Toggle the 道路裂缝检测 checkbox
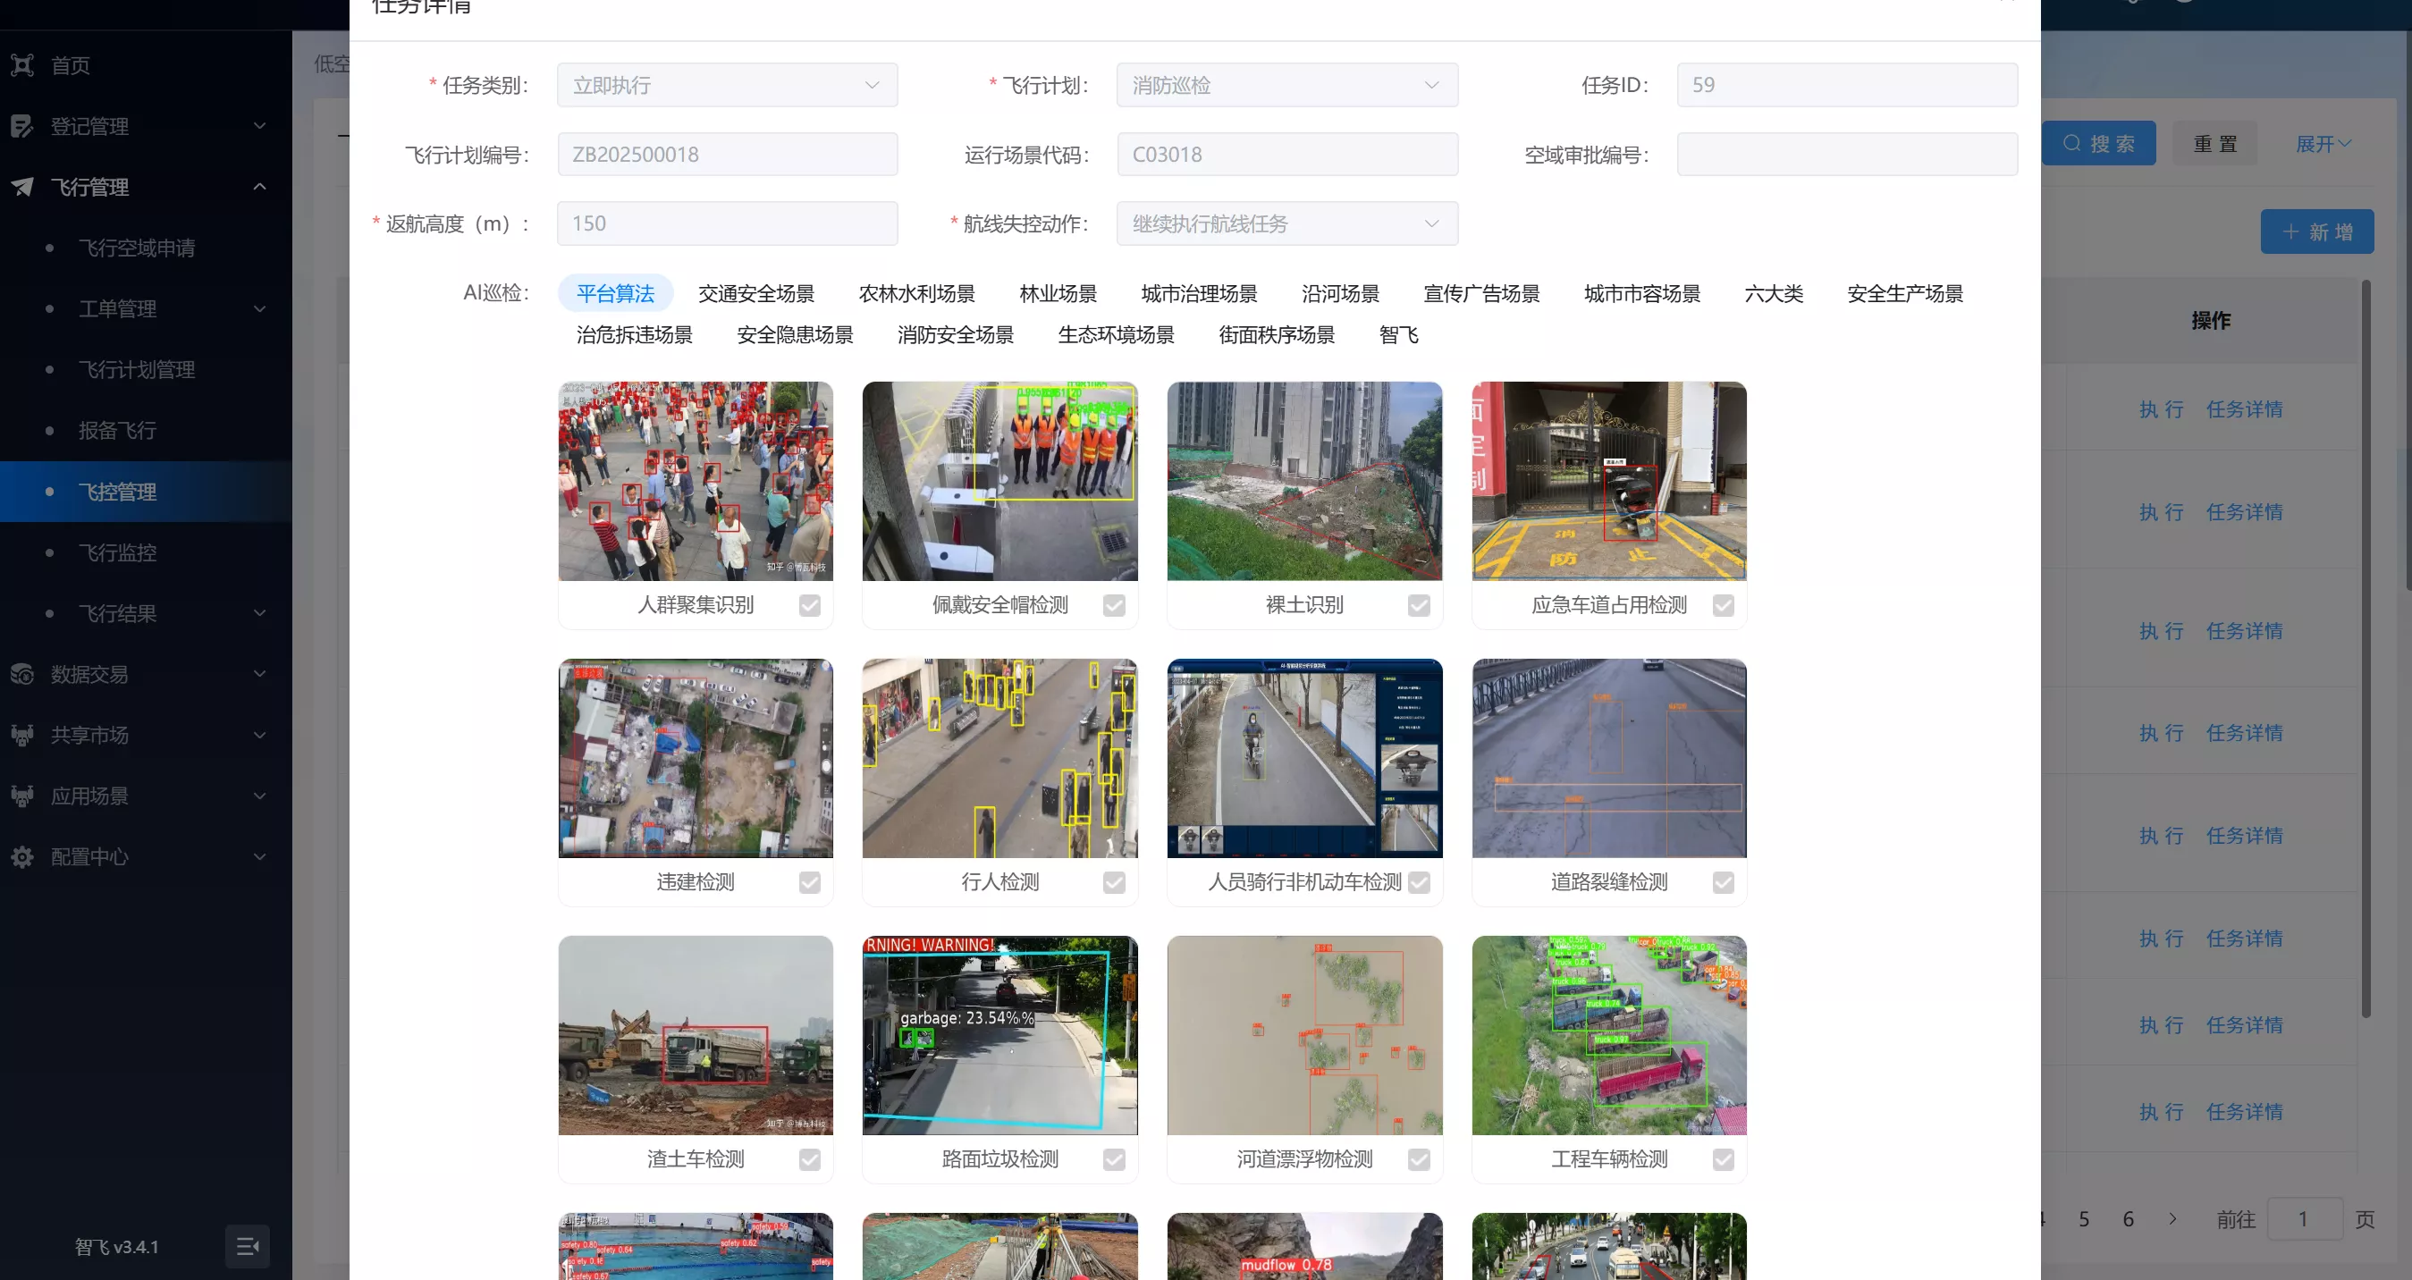The width and height of the screenshot is (2412, 1280). click(x=1724, y=883)
